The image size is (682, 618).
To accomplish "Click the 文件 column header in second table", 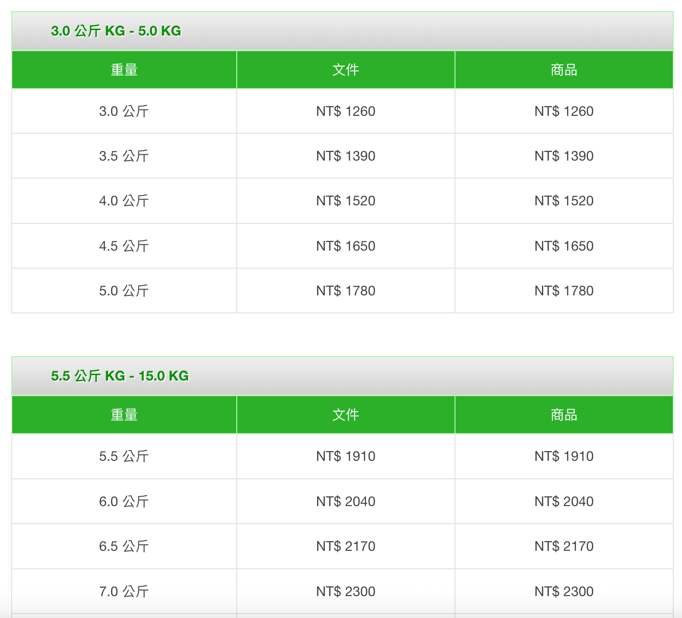I will pyautogui.click(x=345, y=415).
